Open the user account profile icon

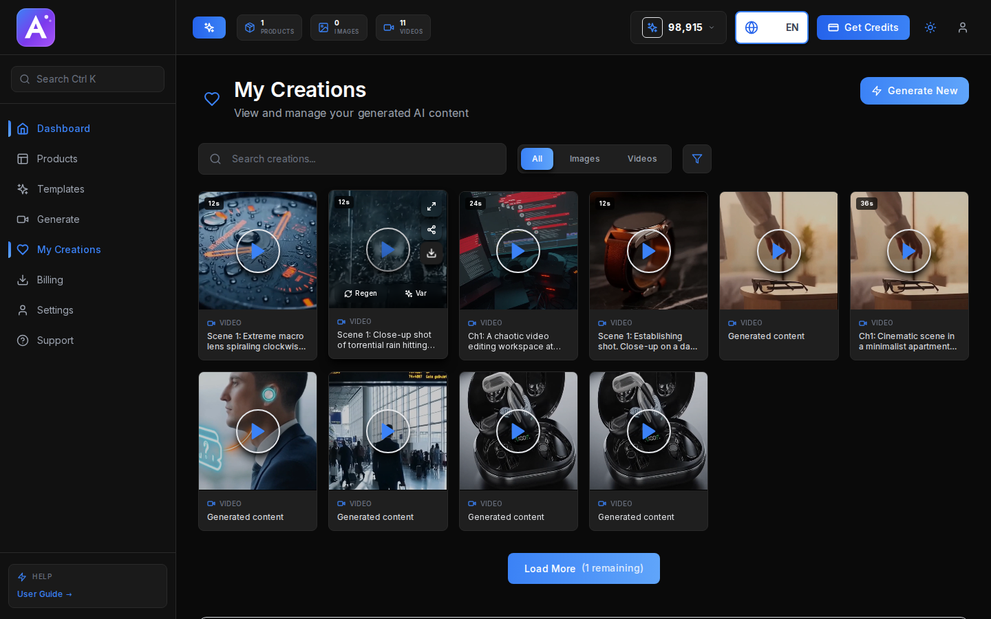963,28
